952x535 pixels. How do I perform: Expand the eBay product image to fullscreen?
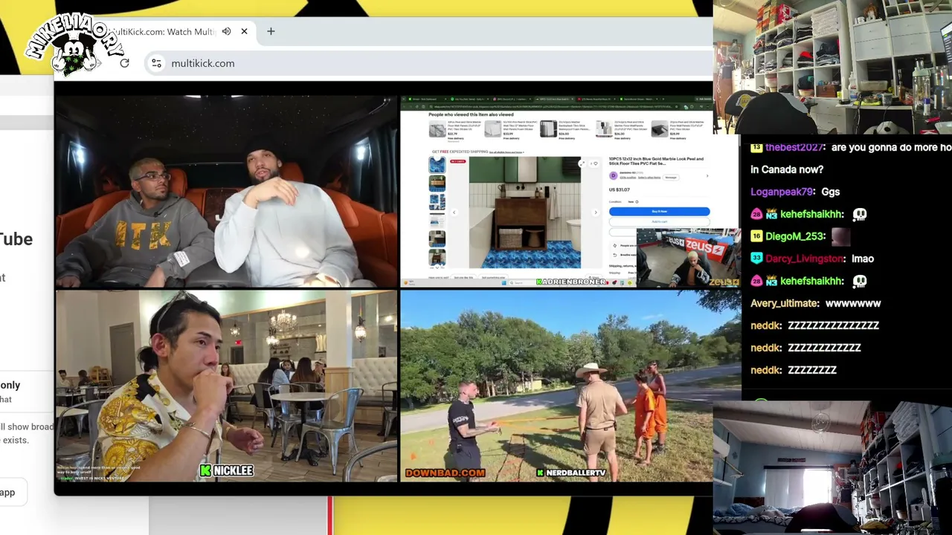[584, 163]
